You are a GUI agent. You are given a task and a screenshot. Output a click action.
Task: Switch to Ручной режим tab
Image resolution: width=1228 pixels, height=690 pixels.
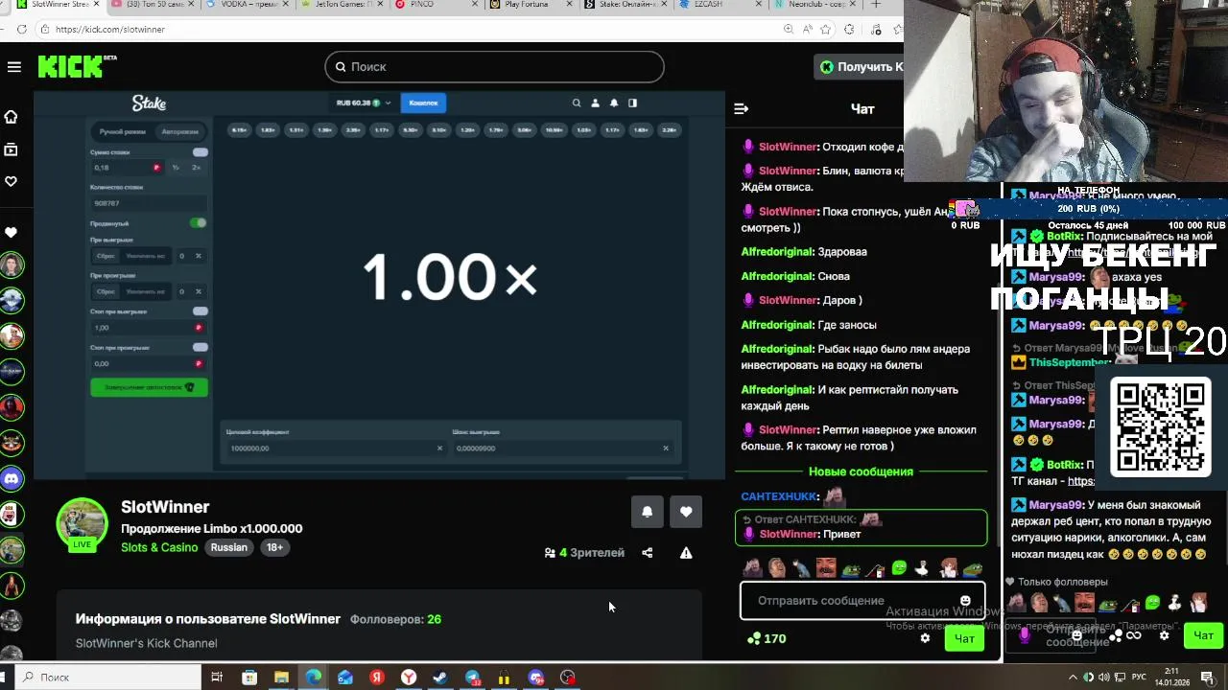click(122, 131)
